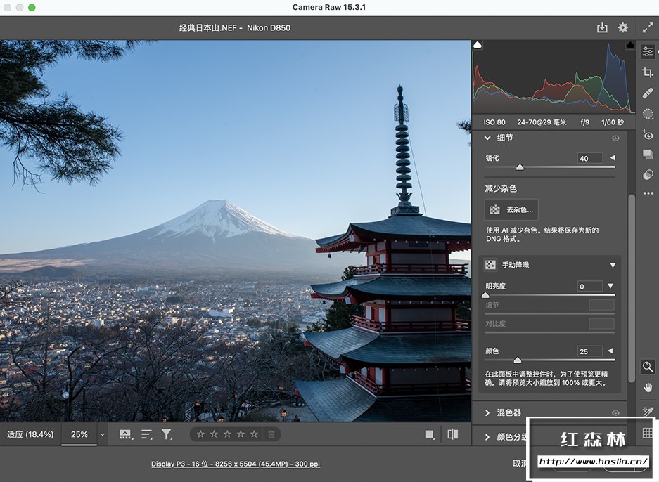Viewport: 659px width, 482px height.
Task: Click the f/9 aperture text
Action: coord(584,122)
